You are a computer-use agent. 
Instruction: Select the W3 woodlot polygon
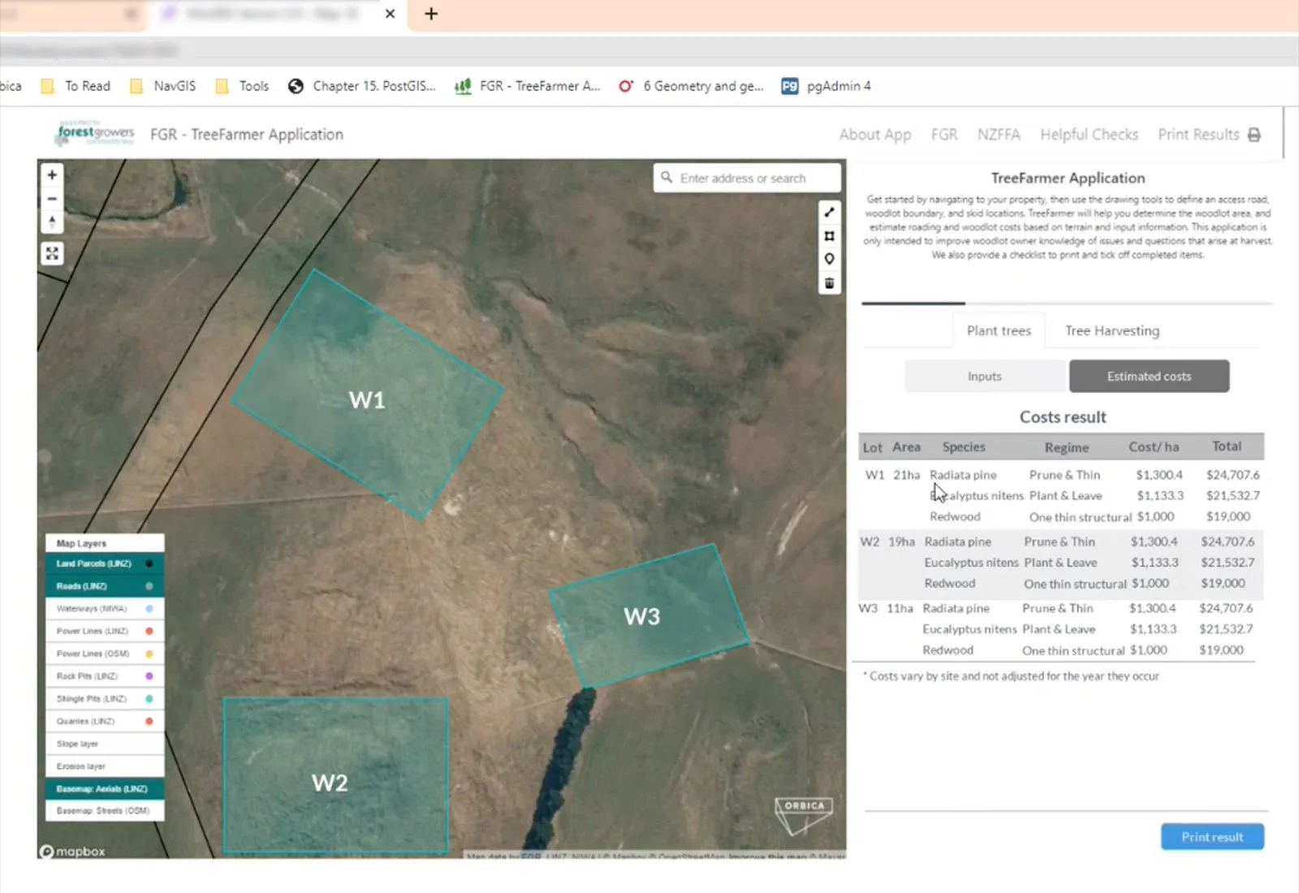648,617
